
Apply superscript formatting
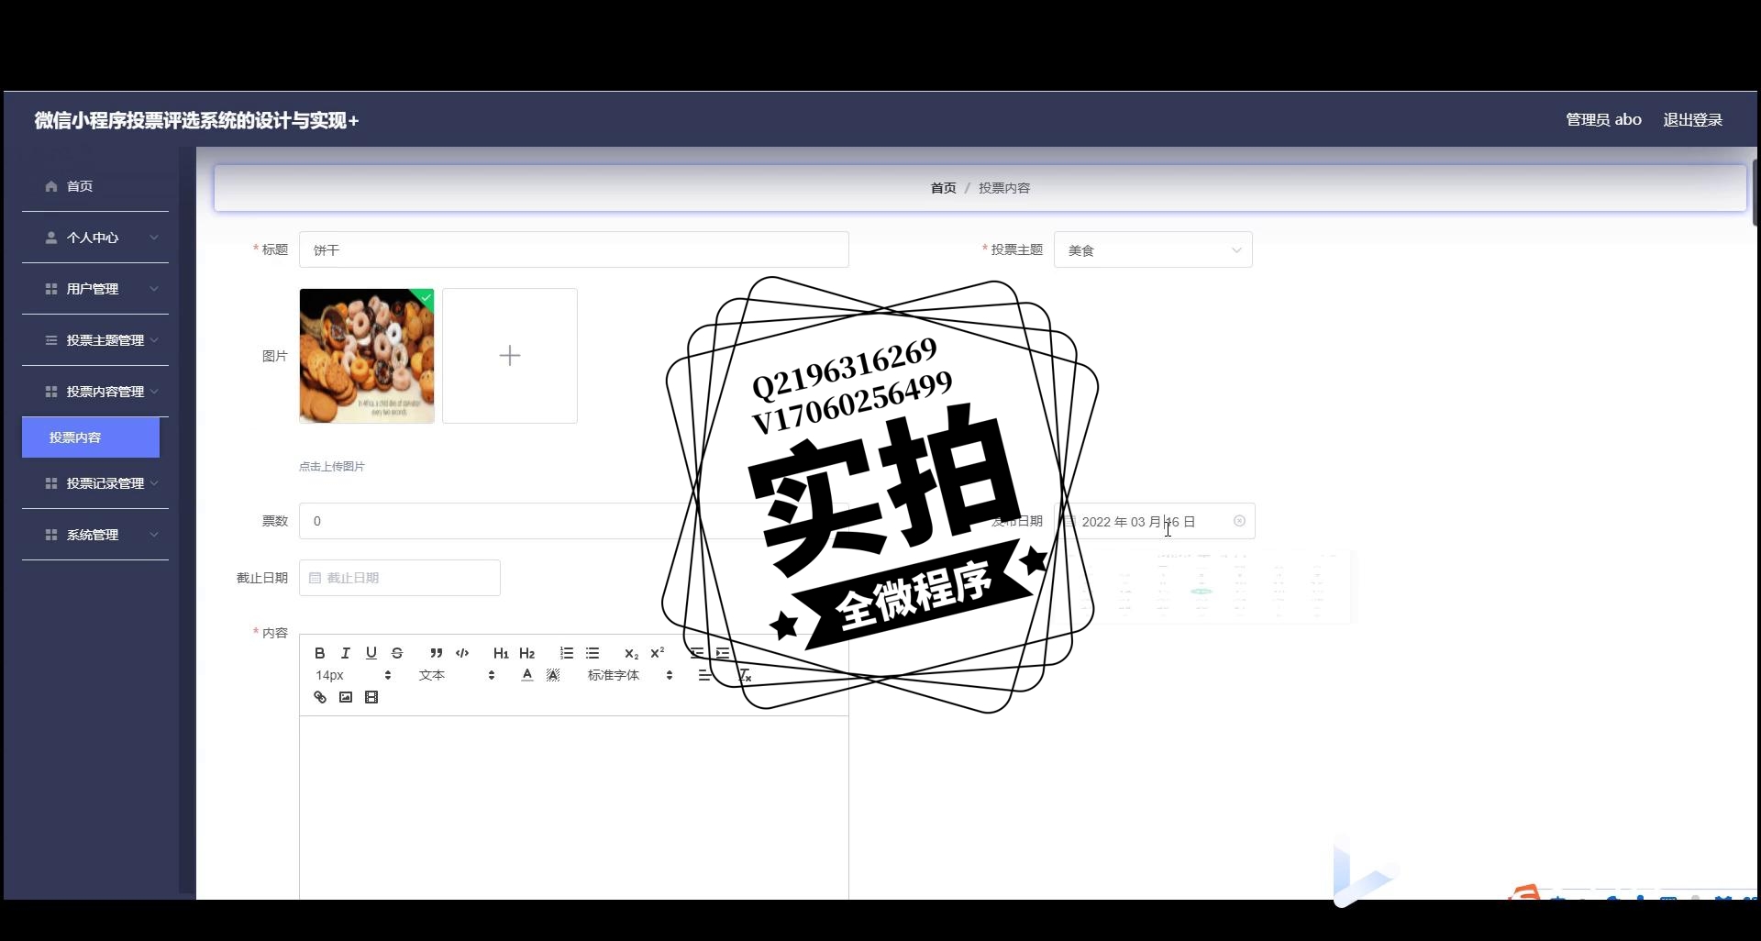click(657, 653)
